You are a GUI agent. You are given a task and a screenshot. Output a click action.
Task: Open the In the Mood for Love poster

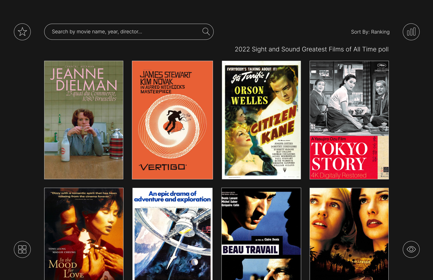tap(84, 234)
